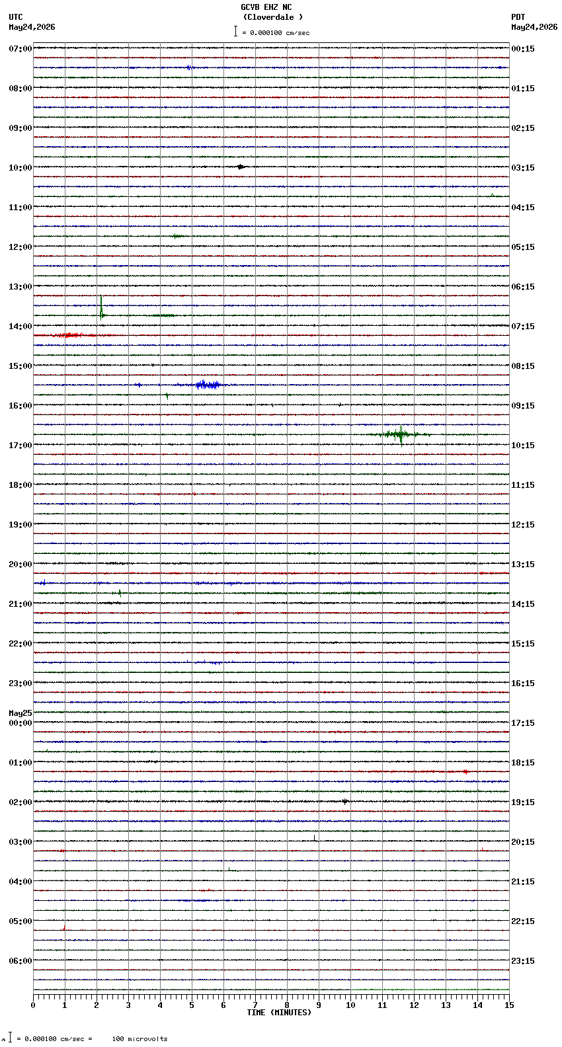Click the 18:15 PDT time label
The image size is (562, 1047).
pyautogui.click(x=523, y=763)
